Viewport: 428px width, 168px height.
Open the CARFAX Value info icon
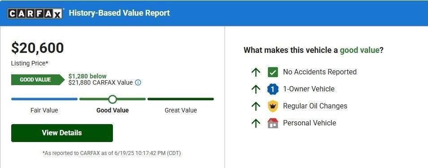pyautogui.click(x=138, y=82)
